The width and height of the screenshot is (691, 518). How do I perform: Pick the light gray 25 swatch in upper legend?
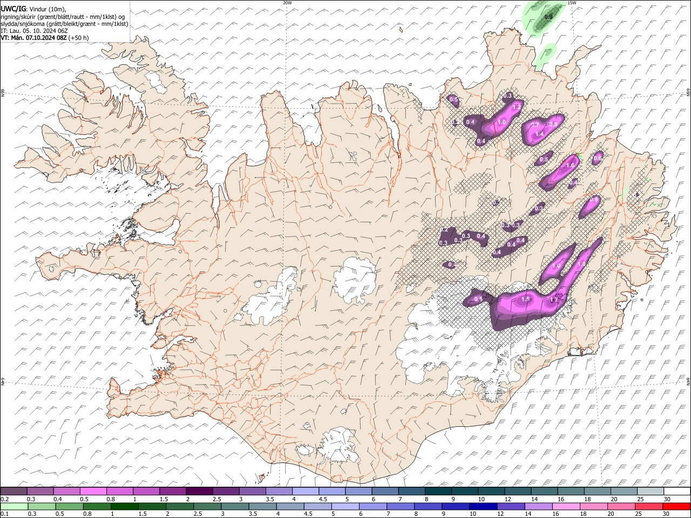point(651,491)
